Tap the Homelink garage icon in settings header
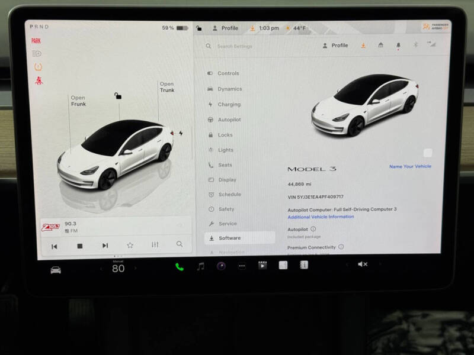This screenshot has width=474, height=355. [380, 45]
